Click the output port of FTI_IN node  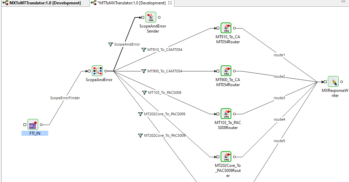(x=41, y=125)
